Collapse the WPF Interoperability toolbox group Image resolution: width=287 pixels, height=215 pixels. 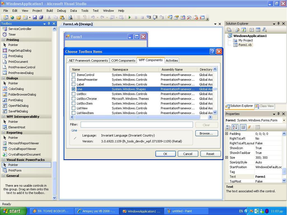coord(3,117)
